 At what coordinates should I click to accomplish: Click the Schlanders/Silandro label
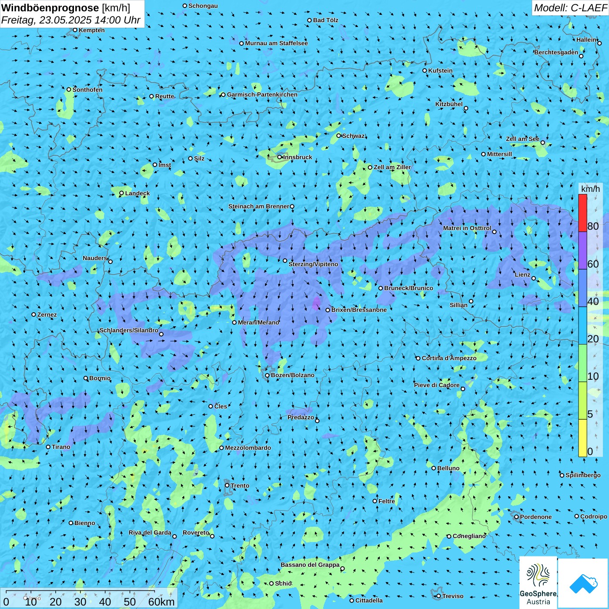(129, 330)
